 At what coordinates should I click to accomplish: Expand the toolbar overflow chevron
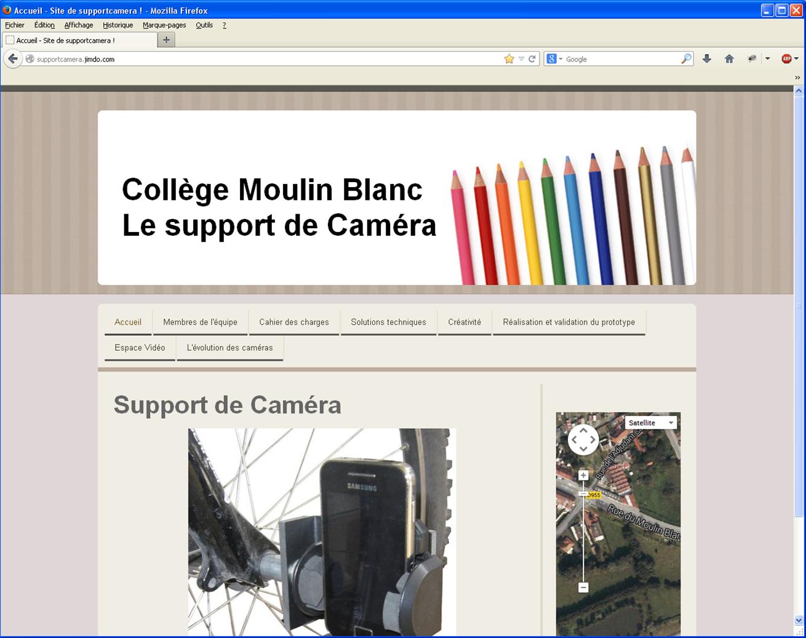797,78
